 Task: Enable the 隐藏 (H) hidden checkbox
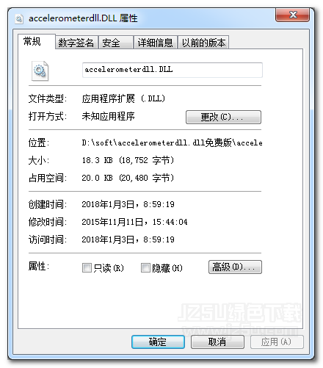click(x=145, y=267)
